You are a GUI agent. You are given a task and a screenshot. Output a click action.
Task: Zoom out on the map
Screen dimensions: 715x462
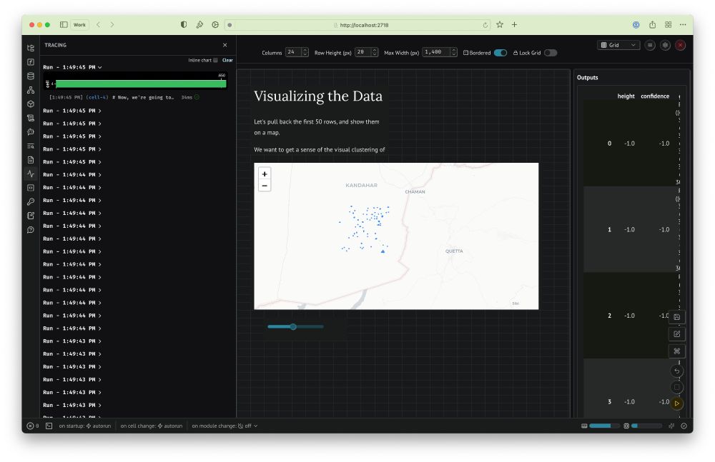click(x=265, y=186)
